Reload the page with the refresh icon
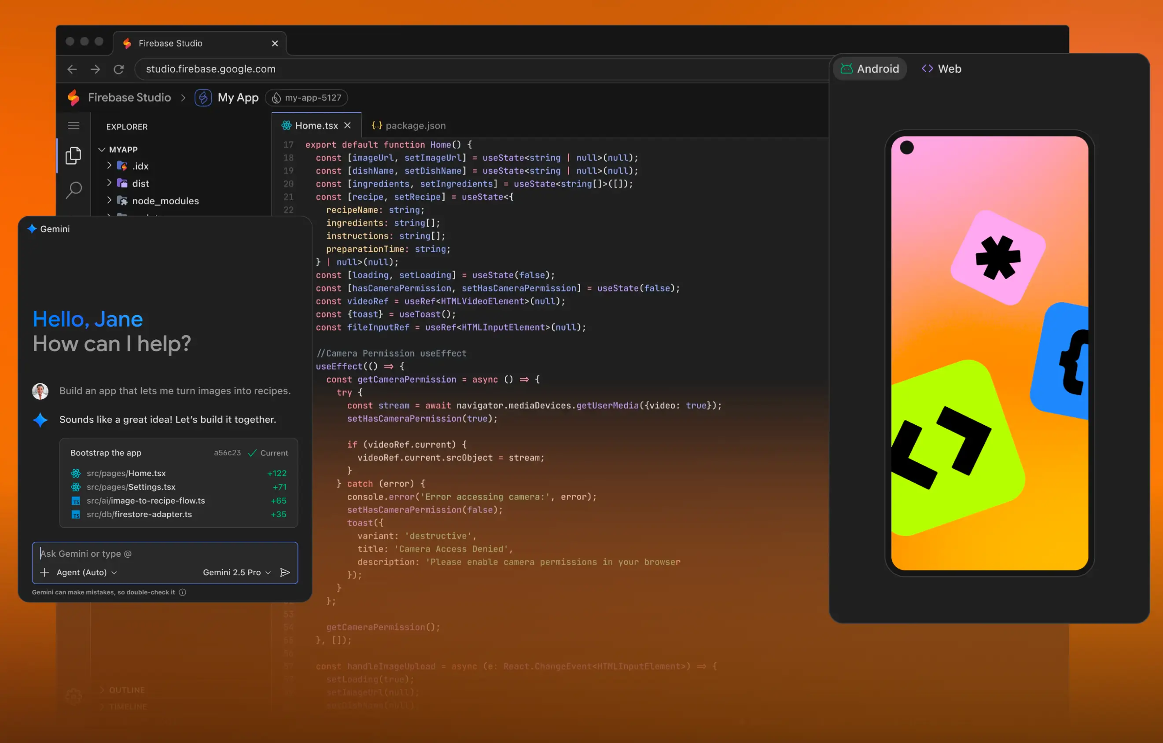This screenshot has width=1163, height=743. (118, 69)
